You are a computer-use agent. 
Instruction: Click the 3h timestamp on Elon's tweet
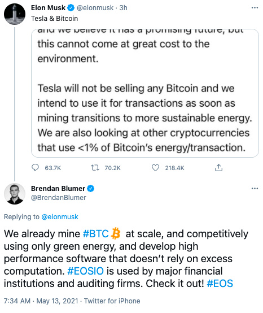(123, 8)
